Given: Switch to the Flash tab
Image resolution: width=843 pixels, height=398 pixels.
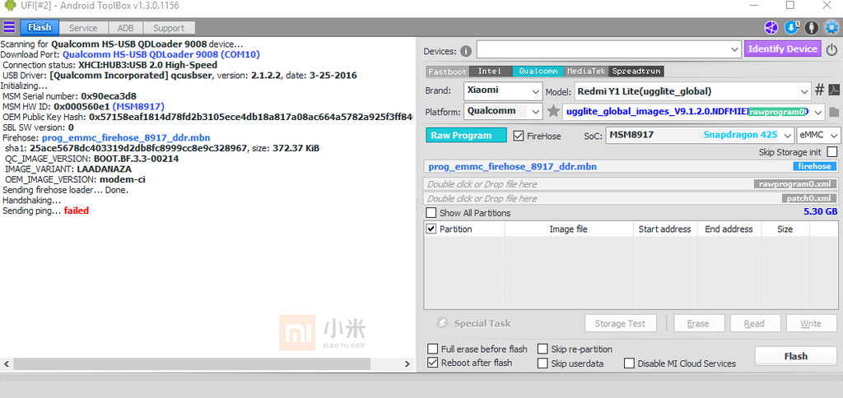Looking at the screenshot, I should (x=40, y=27).
